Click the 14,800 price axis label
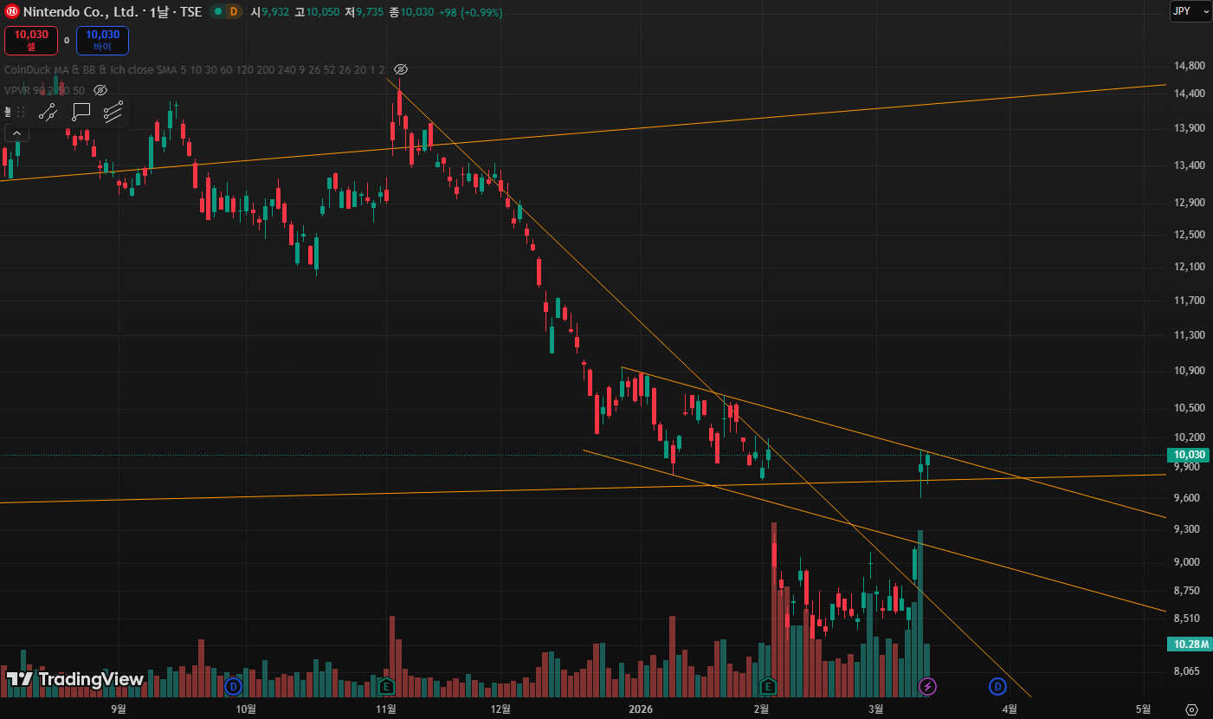Screen dimensions: 1213x719 (1190, 65)
